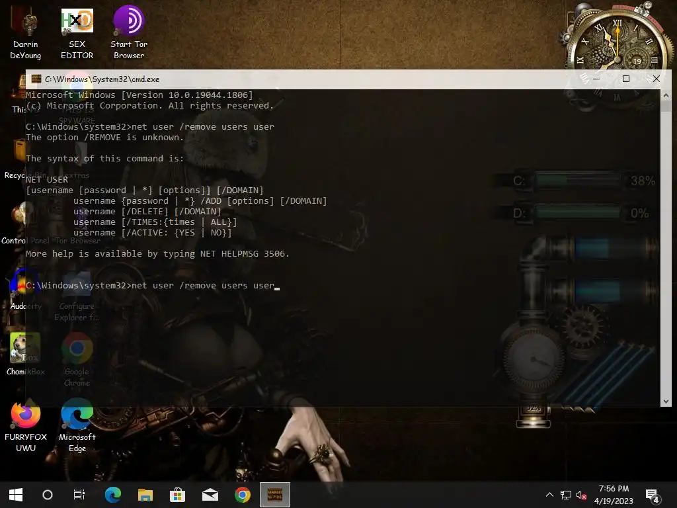Click the D: drive 0% usage bar
Screen dimensions: 677x508
pos(578,212)
